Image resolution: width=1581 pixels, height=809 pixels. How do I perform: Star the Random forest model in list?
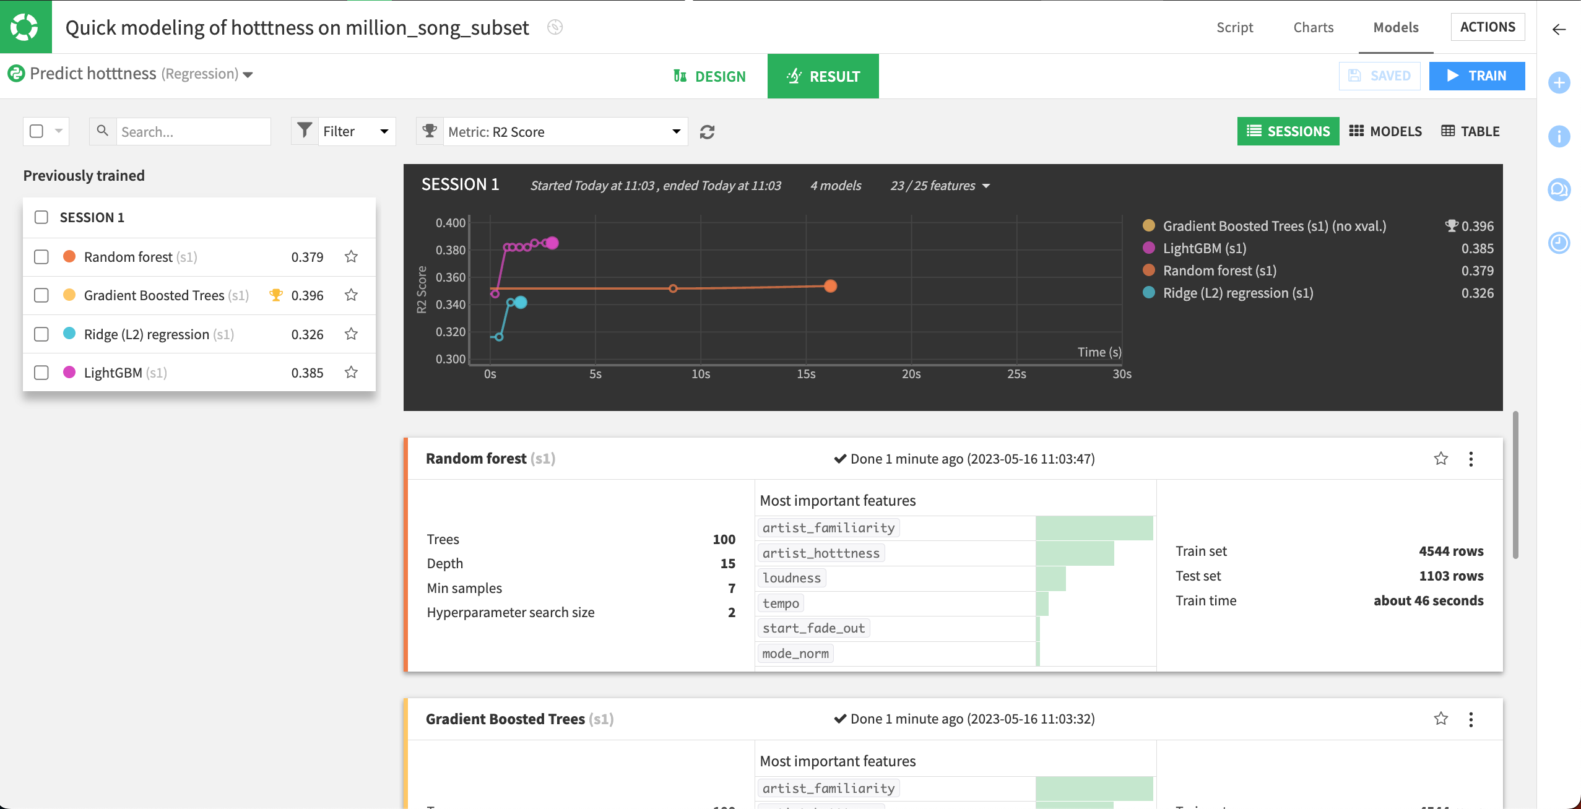(351, 256)
